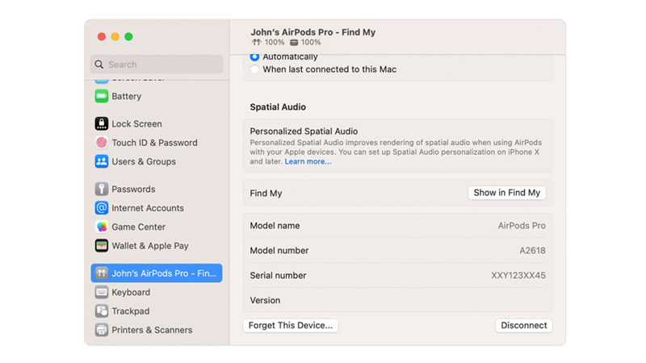Click the AirPods battery icon in header
The height and width of the screenshot is (363, 646).
click(x=256, y=43)
